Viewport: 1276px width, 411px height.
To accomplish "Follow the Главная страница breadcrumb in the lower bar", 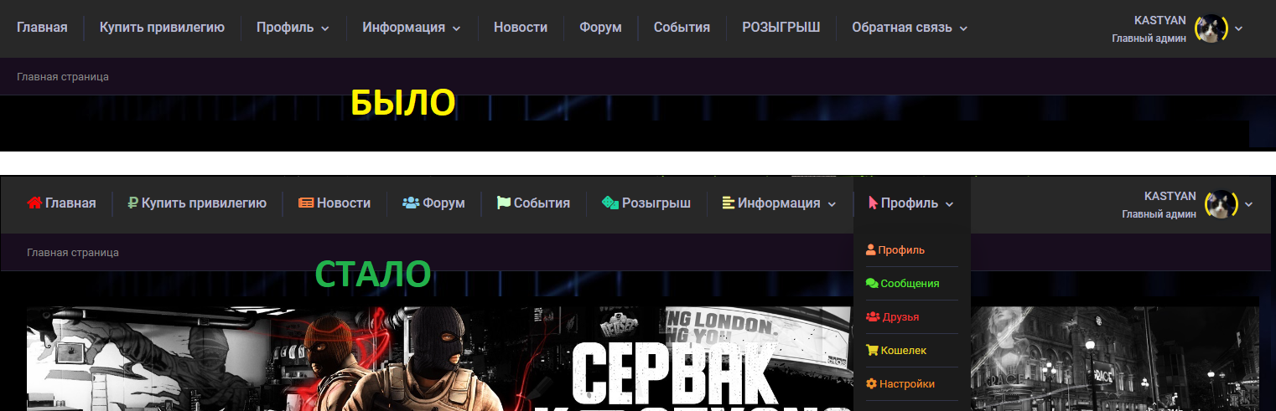I will (73, 252).
